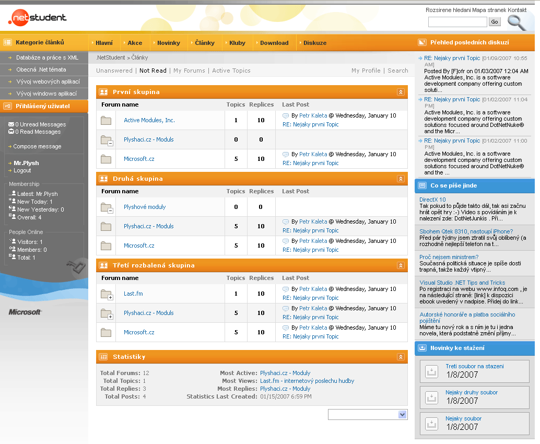Collapse the Statistiky section
The height and width of the screenshot is (444, 540).
click(401, 357)
